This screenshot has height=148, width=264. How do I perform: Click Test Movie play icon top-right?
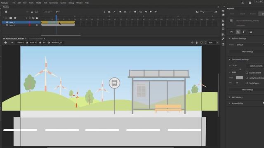[250, 3]
